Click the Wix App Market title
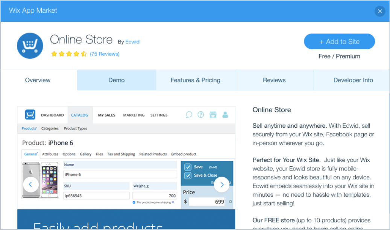This screenshot has width=390, height=230. coord(33,10)
